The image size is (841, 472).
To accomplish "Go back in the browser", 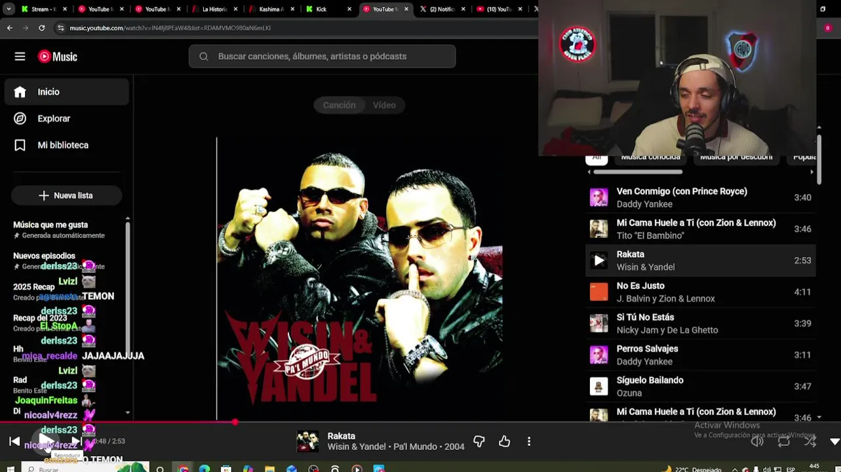I will click(x=9, y=28).
